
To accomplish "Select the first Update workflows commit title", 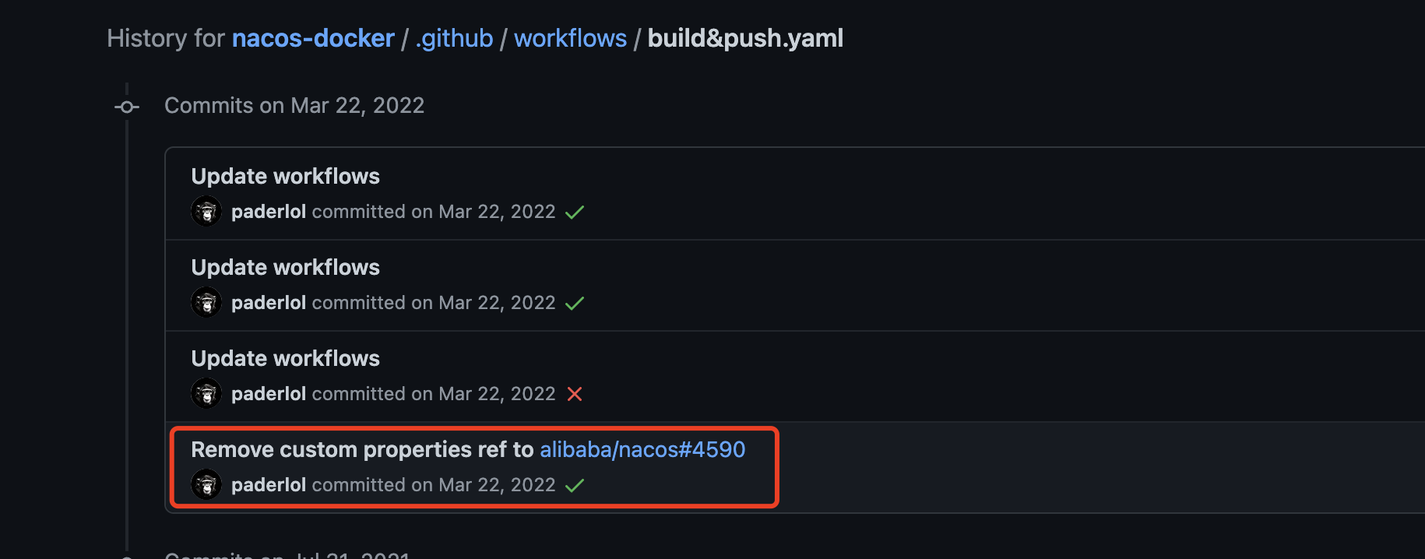I will point(285,176).
